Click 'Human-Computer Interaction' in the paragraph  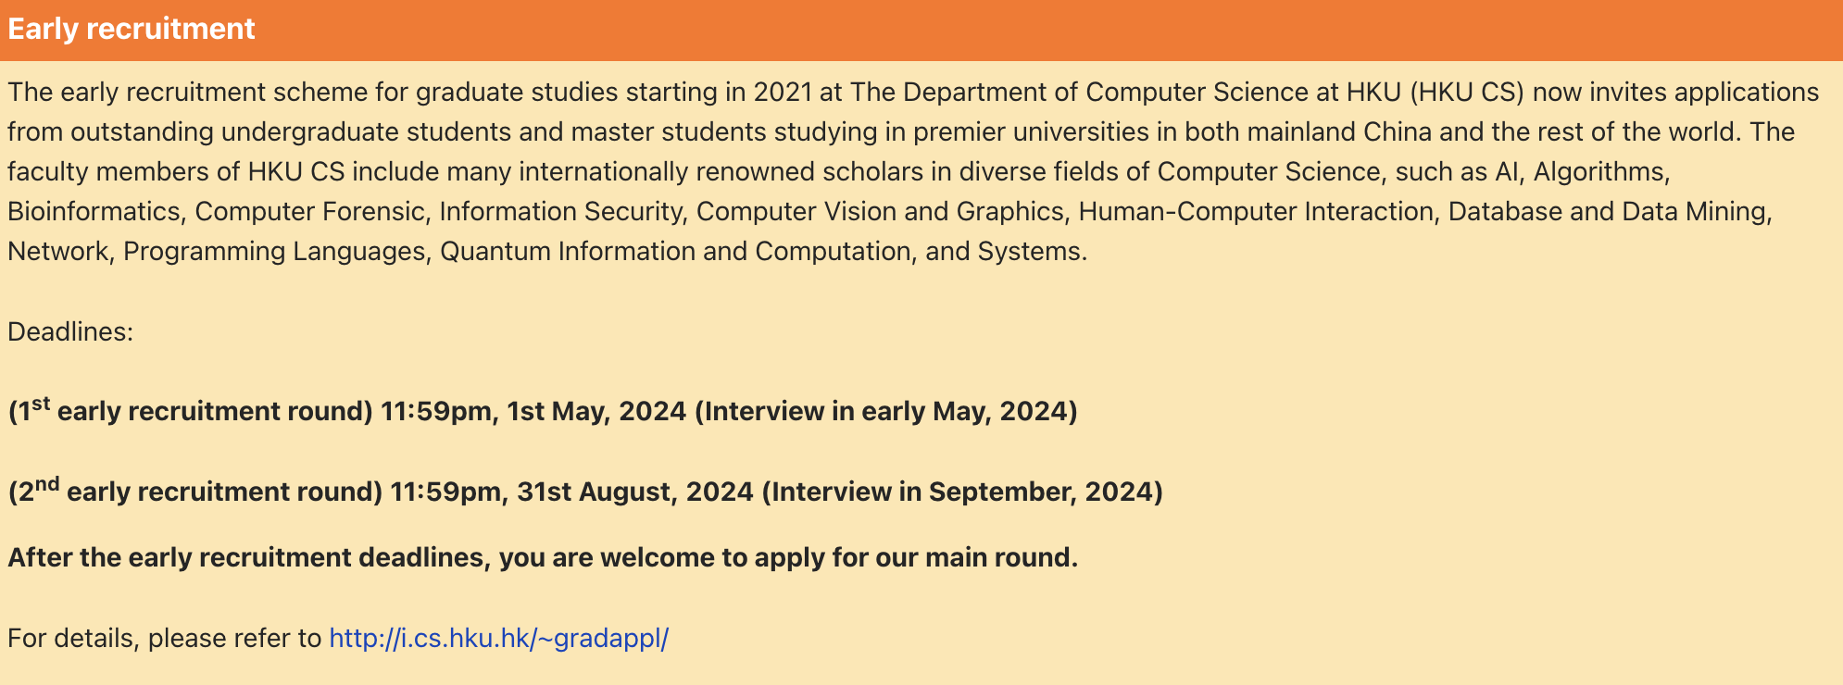click(x=1256, y=211)
